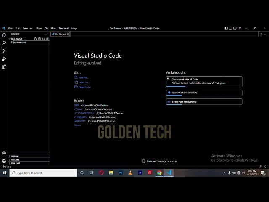This screenshot has width=269, height=202.
Task: Click the feedback icon in status bar
Action: point(261,167)
